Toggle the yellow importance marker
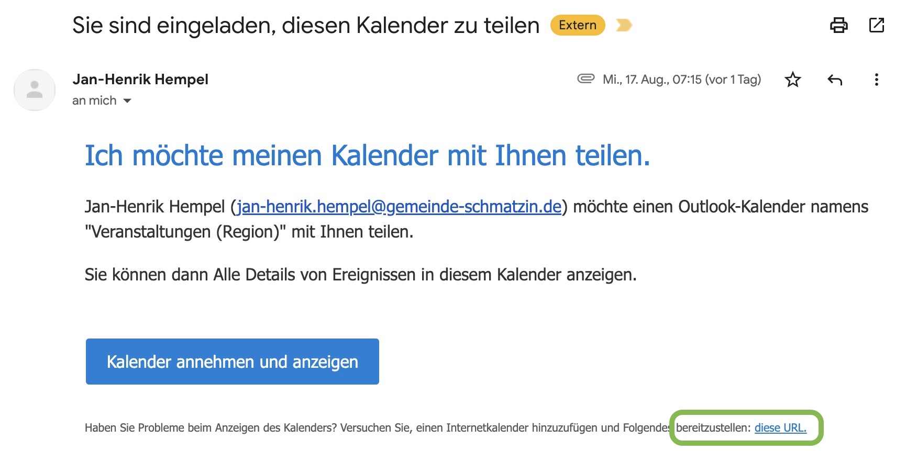The height and width of the screenshot is (451, 906). (624, 25)
